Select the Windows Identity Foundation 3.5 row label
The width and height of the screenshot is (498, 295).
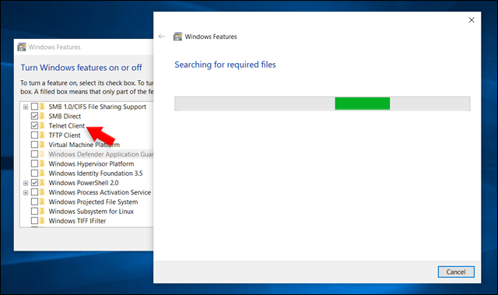[x=96, y=174]
